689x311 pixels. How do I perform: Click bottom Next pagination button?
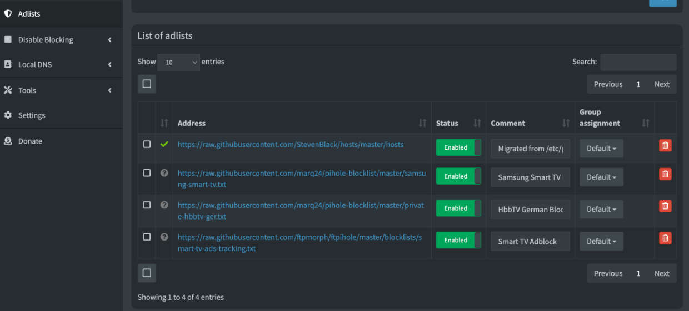click(x=662, y=273)
